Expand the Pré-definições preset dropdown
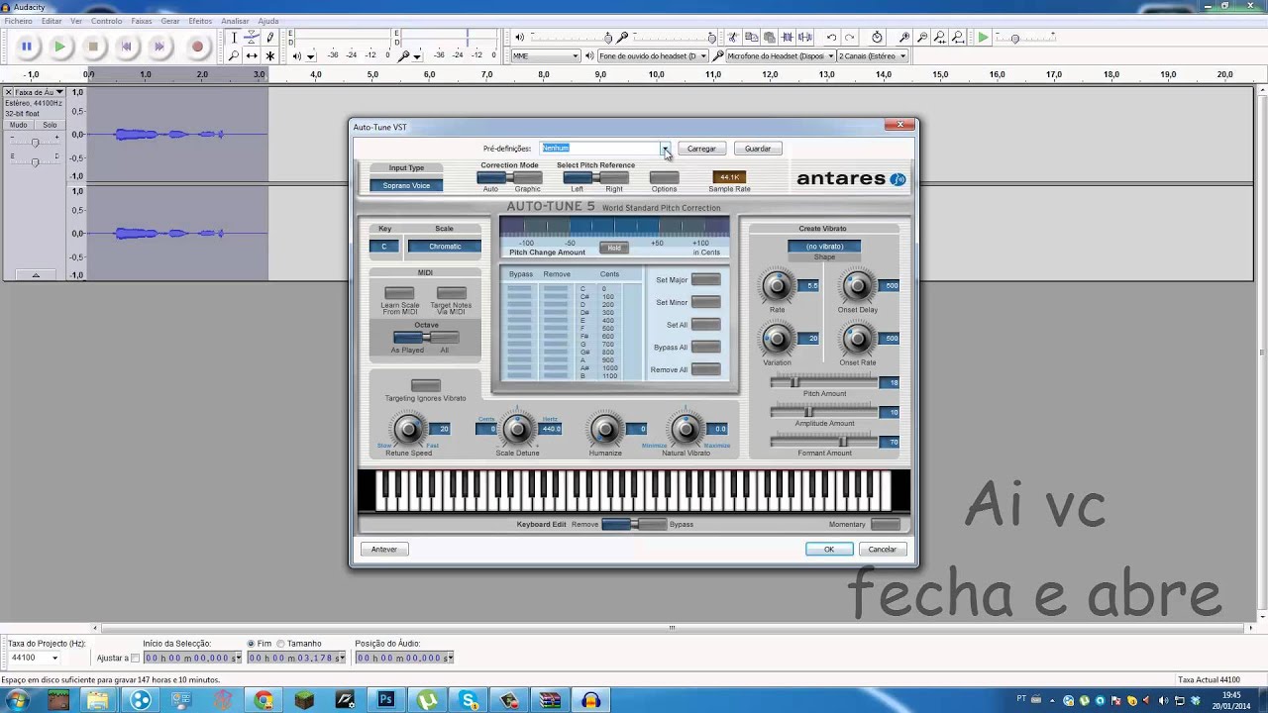Image resolution: width=1268 pixels, height=713 pixels. pyautogui.click(x=666, y=149)
